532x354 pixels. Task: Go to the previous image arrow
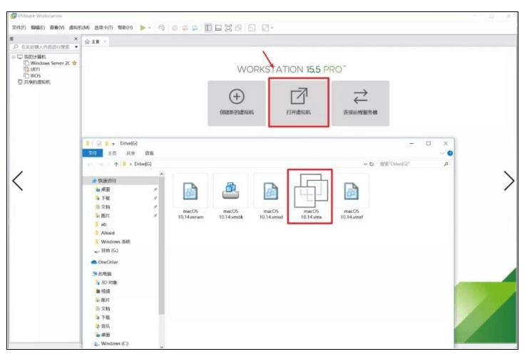pyautogui.click(x=18, y=181)
